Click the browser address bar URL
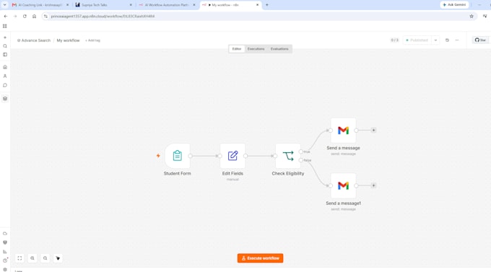 [x=103, y=17]
